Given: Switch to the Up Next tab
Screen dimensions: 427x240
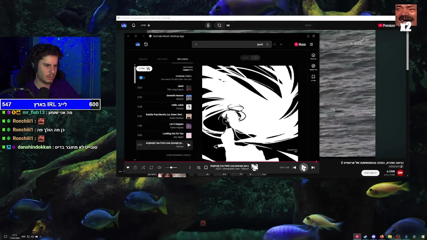Looking at the screenshot, I should [182, 59].
